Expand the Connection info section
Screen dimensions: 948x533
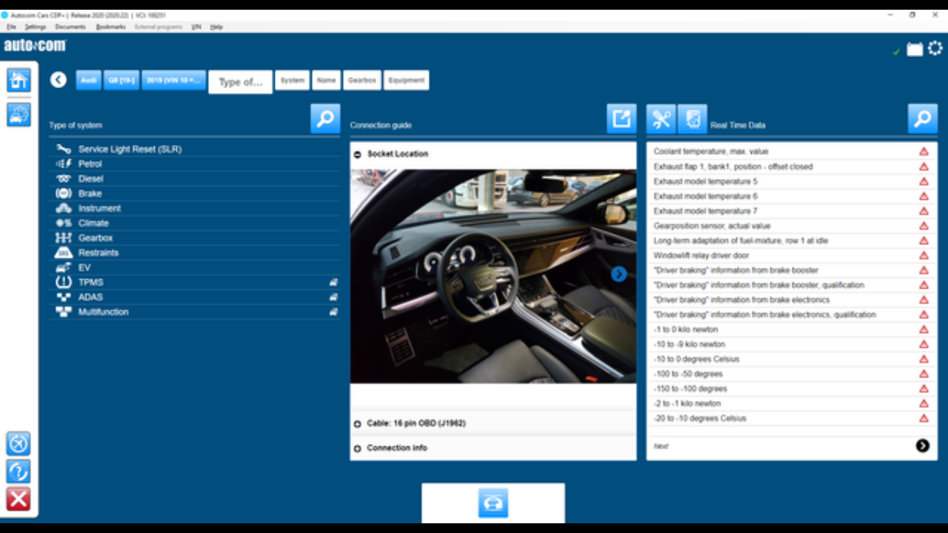click(x=357, y=448)
